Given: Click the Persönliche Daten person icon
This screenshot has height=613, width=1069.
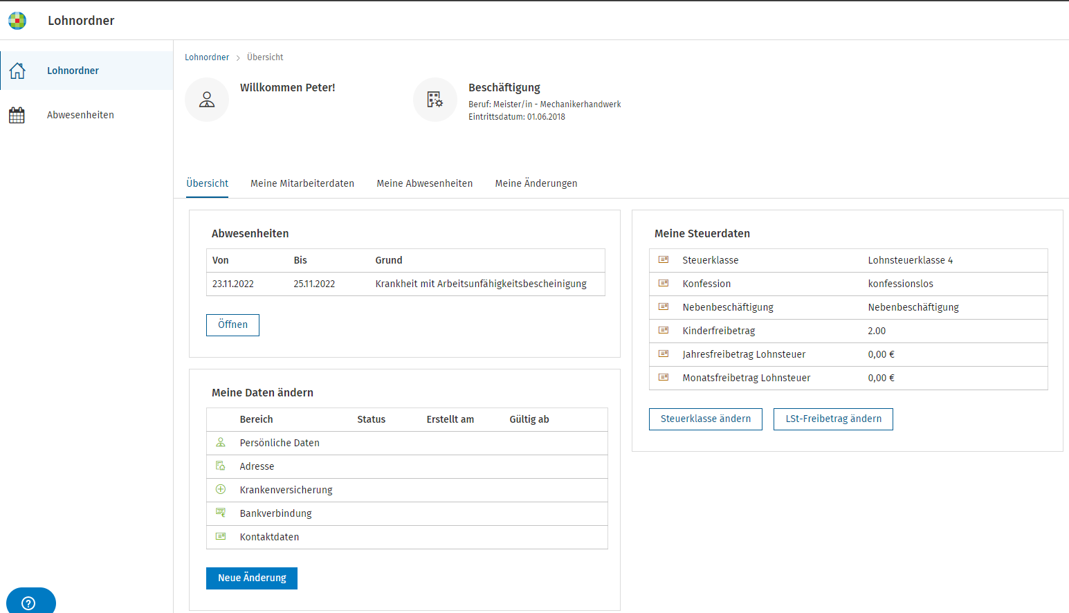Looking at the screenshot, I should click(221, 443).
